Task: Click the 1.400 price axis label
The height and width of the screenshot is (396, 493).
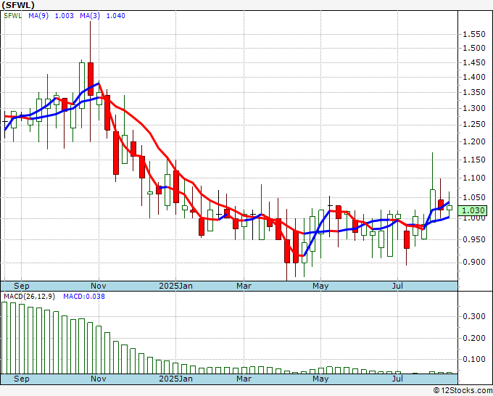Action: (x=474, y=77)
